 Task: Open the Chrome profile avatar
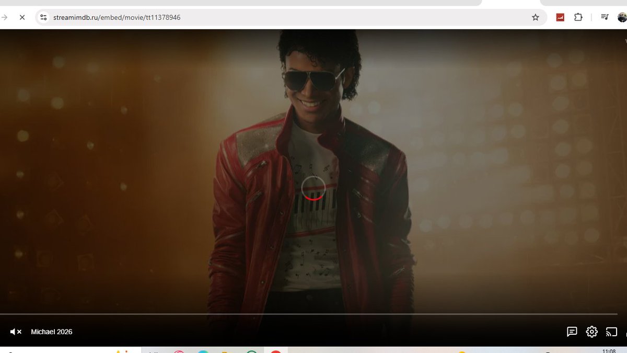pos(622,17)
